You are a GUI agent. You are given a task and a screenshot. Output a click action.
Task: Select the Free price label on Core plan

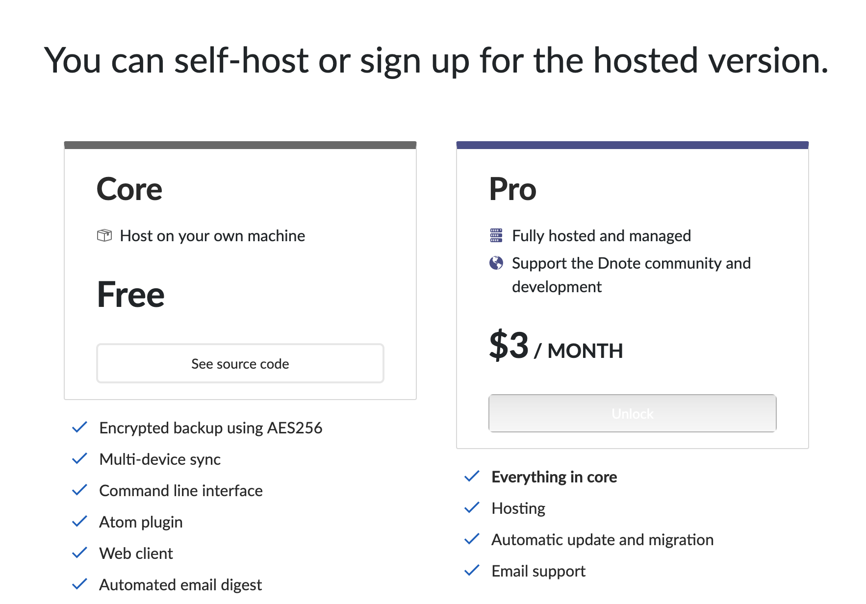coord(131,294)
